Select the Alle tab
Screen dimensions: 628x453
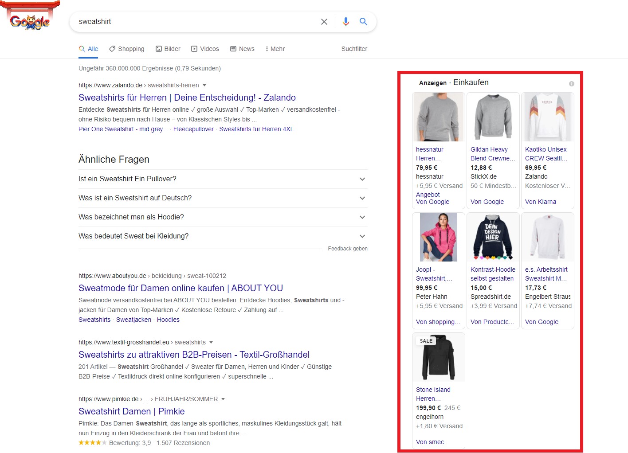(88, 49)
